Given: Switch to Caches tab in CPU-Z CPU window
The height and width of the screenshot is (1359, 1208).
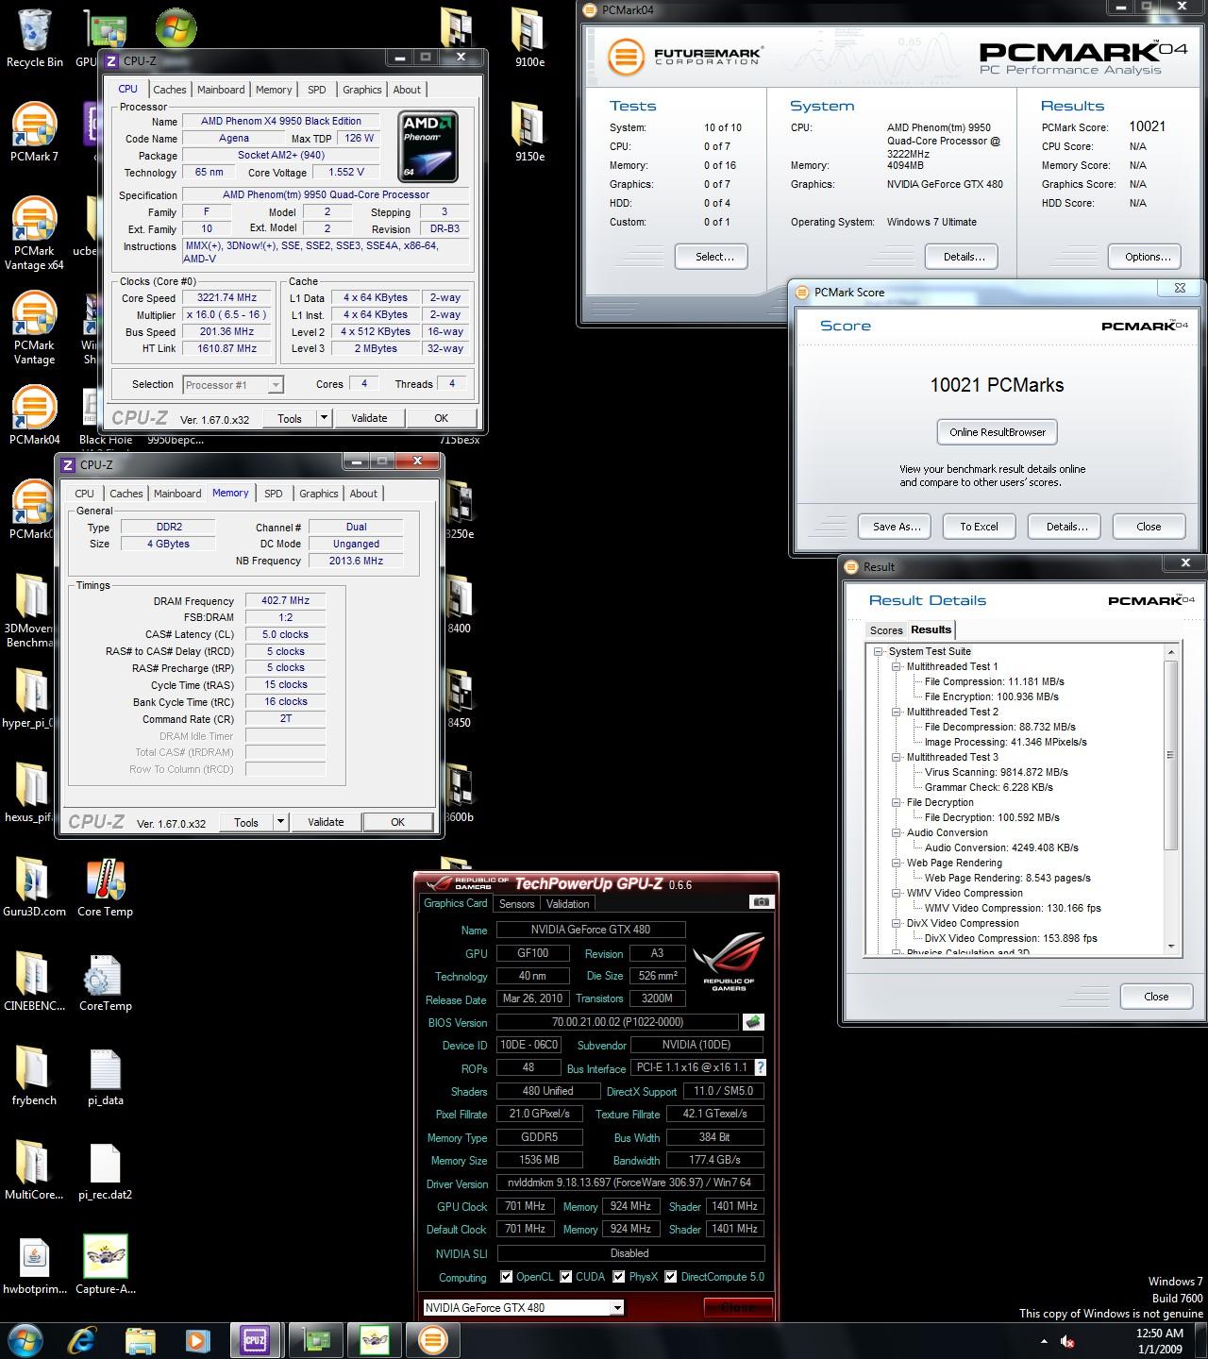Looking at the screenshot, I should [170, 90].
